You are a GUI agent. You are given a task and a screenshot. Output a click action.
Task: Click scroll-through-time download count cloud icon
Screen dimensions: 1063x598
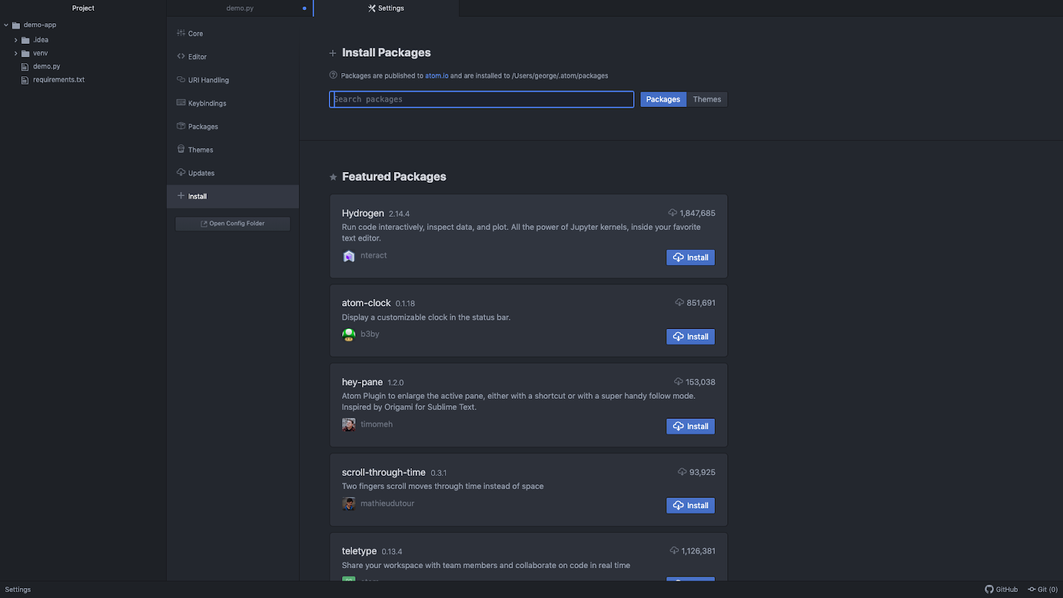click(x=682, y=472)
